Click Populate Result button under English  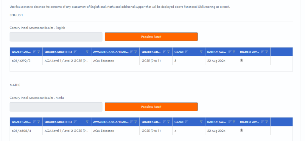tap(151, 37)
